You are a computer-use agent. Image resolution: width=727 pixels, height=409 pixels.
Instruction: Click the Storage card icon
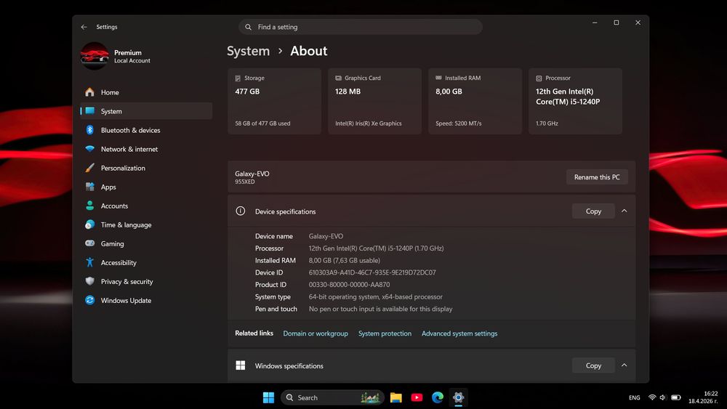pyautogui.click(x=238, y=78)
